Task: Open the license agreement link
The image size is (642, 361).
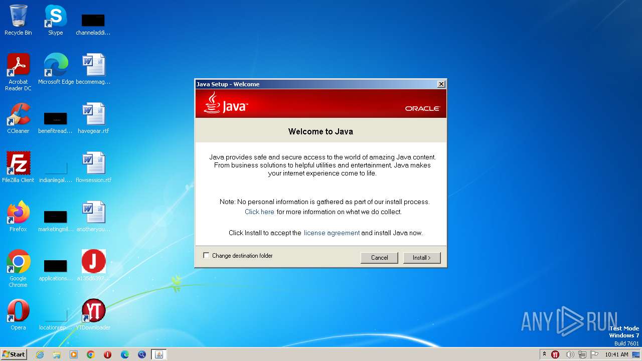Action: coord(332,233)
